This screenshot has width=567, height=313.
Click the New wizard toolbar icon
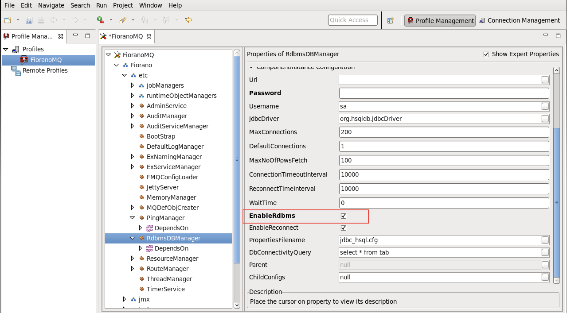pos(8,20)
